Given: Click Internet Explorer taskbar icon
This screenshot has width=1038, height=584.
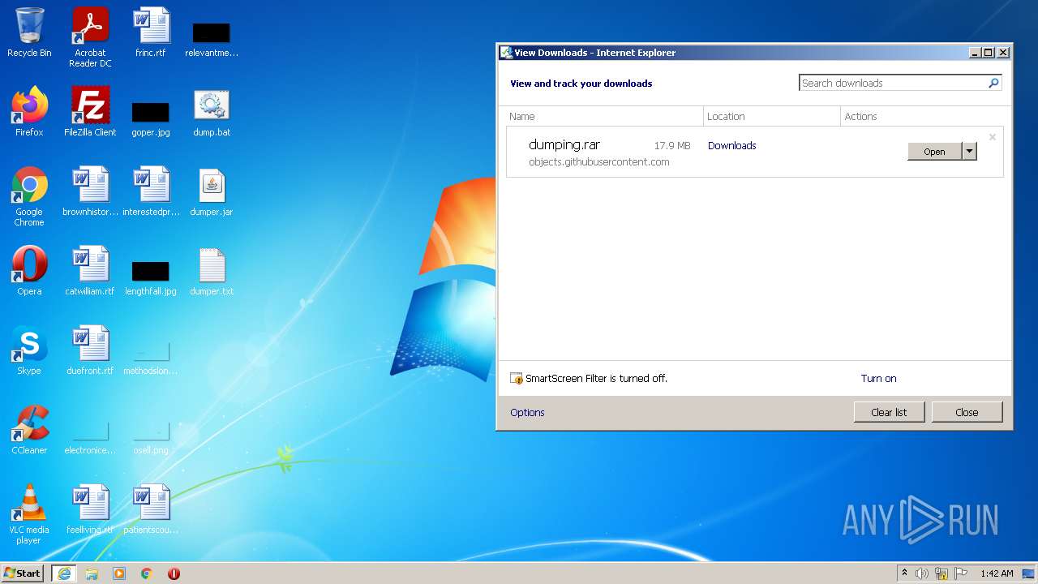Looking at the screenshot, I should [x=64, y=573].
